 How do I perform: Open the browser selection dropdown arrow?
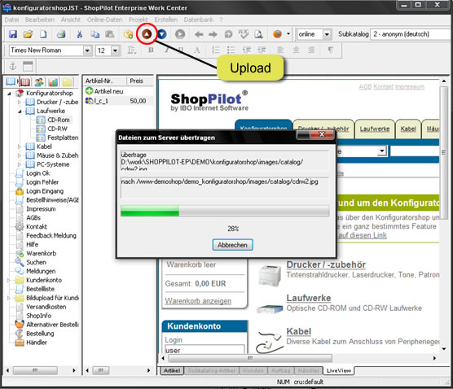point(288,34)
